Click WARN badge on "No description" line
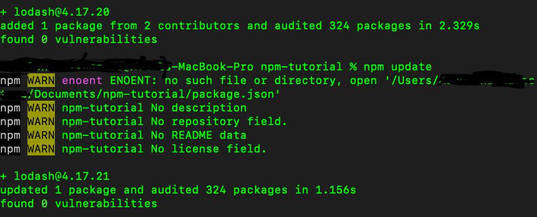537x217 pixels. click(x=41, y=108)
